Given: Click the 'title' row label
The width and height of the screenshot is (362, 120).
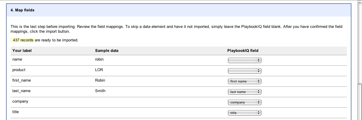Looking at the screenshot, I should [x=15, y=112].
